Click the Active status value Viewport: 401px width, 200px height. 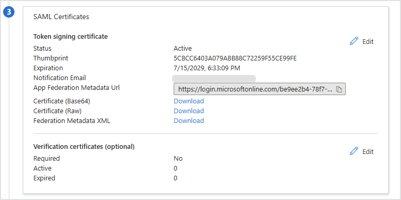[182, 49]
